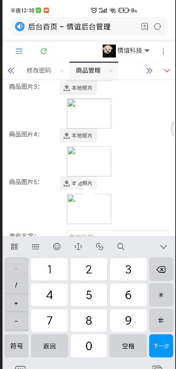Click the green refresh icon

click(44, 51)
